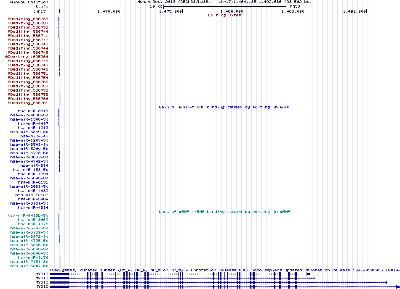Click the hsa-miR-8062 label

pyautogui.click(x=33, y=220)
